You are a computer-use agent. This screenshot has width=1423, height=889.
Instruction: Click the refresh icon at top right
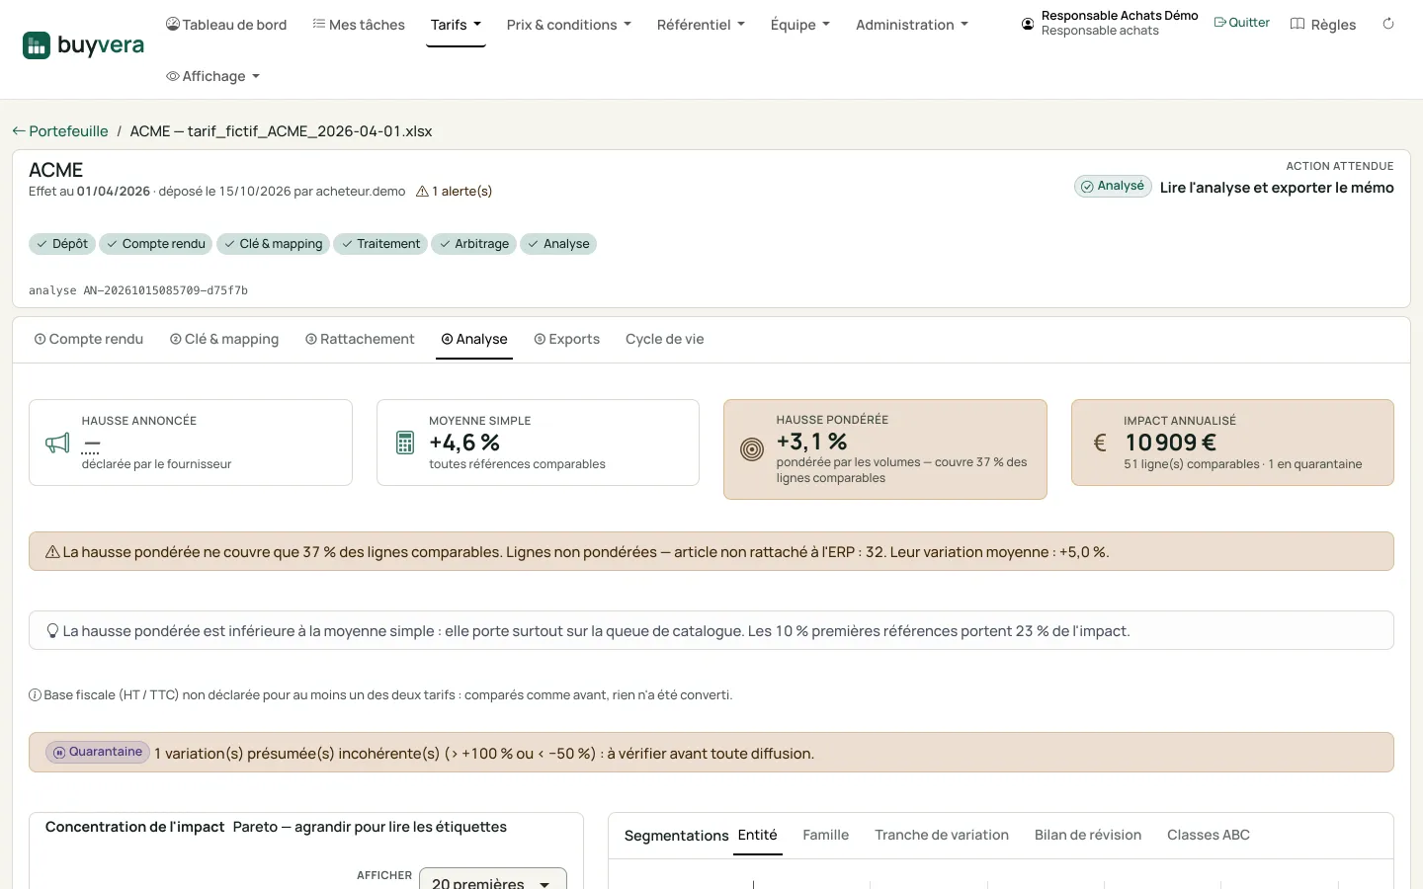click(x=1388, y=24)
